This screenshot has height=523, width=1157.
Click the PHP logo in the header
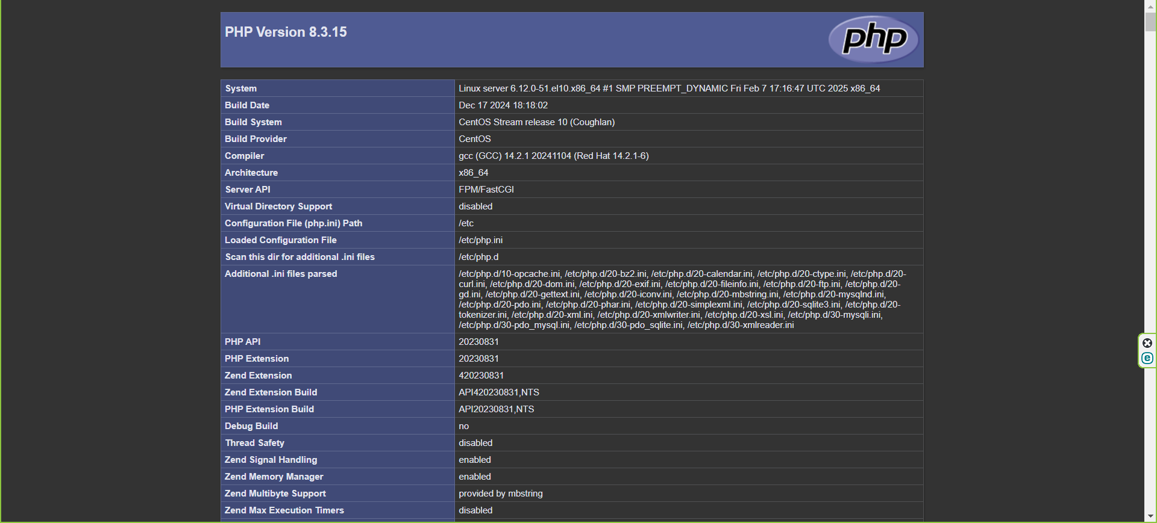click(873, 39)
